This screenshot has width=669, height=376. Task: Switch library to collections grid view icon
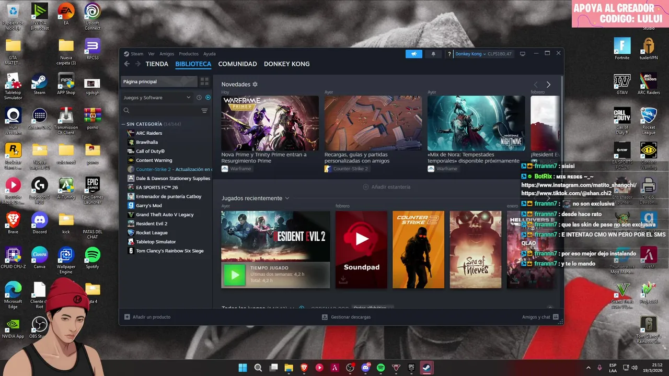[204, 81]
